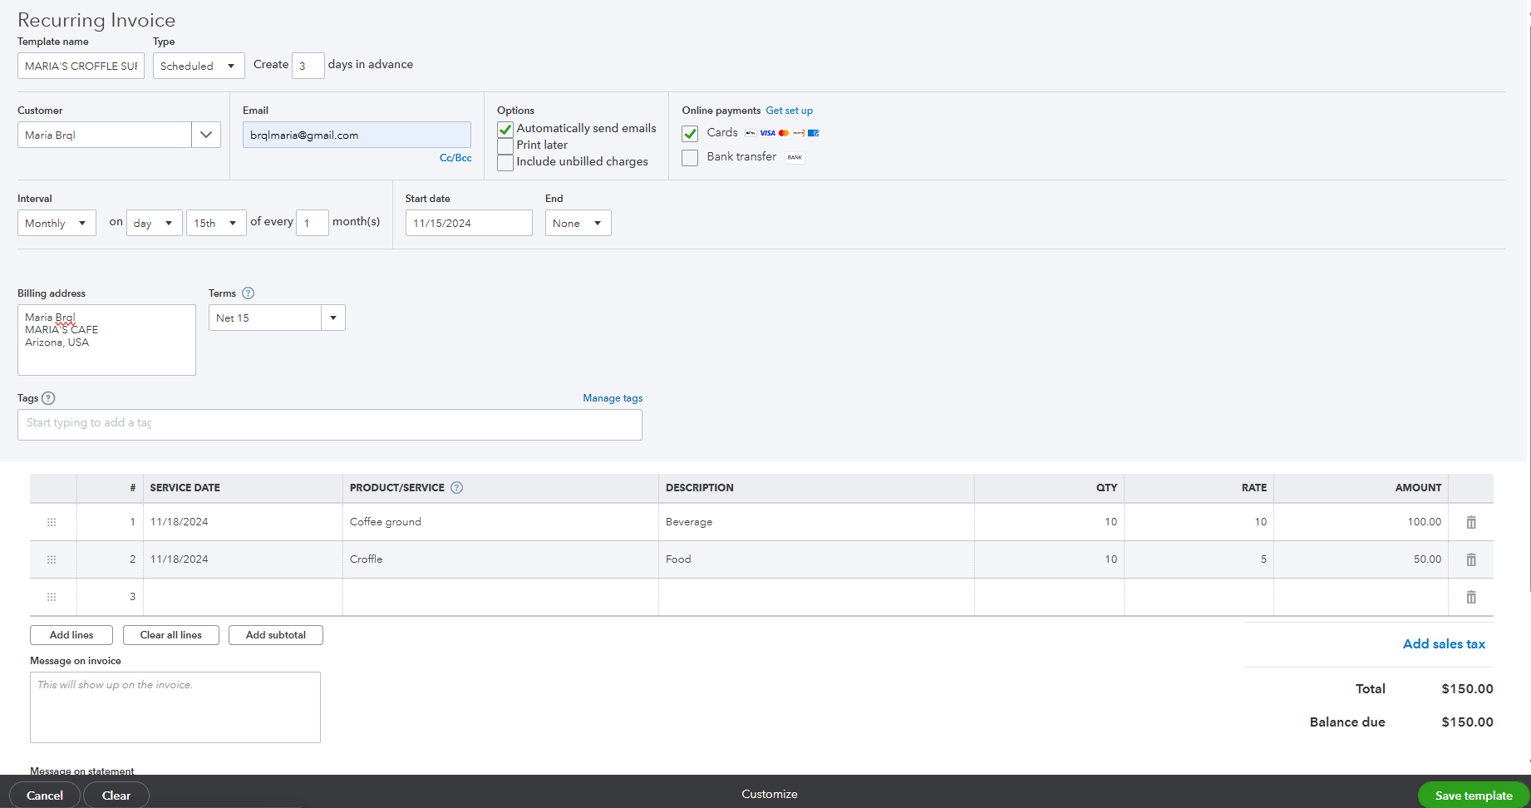Grab the drag handle of line 1

point(52,522)
